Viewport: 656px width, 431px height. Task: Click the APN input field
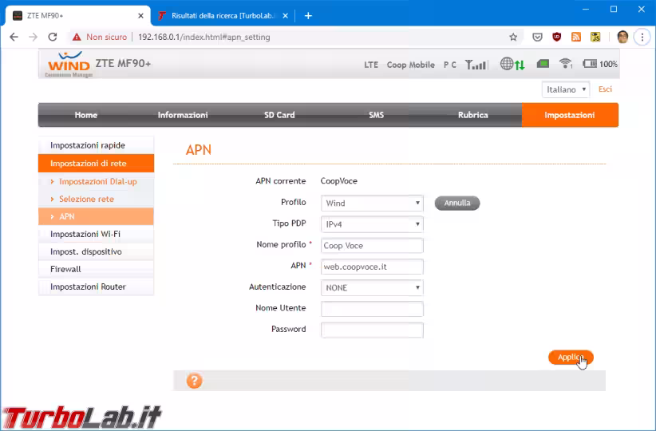[372, 267]
